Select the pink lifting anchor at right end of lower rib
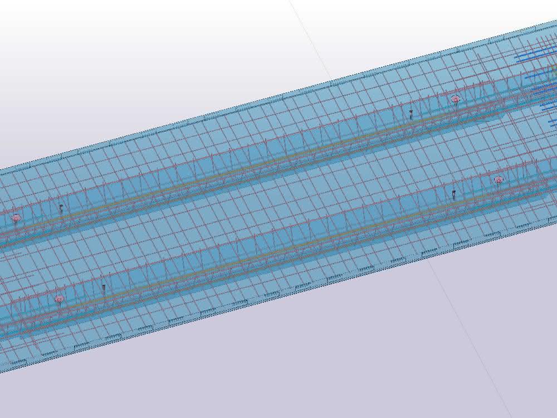557x418 pixels. (499, 180)
